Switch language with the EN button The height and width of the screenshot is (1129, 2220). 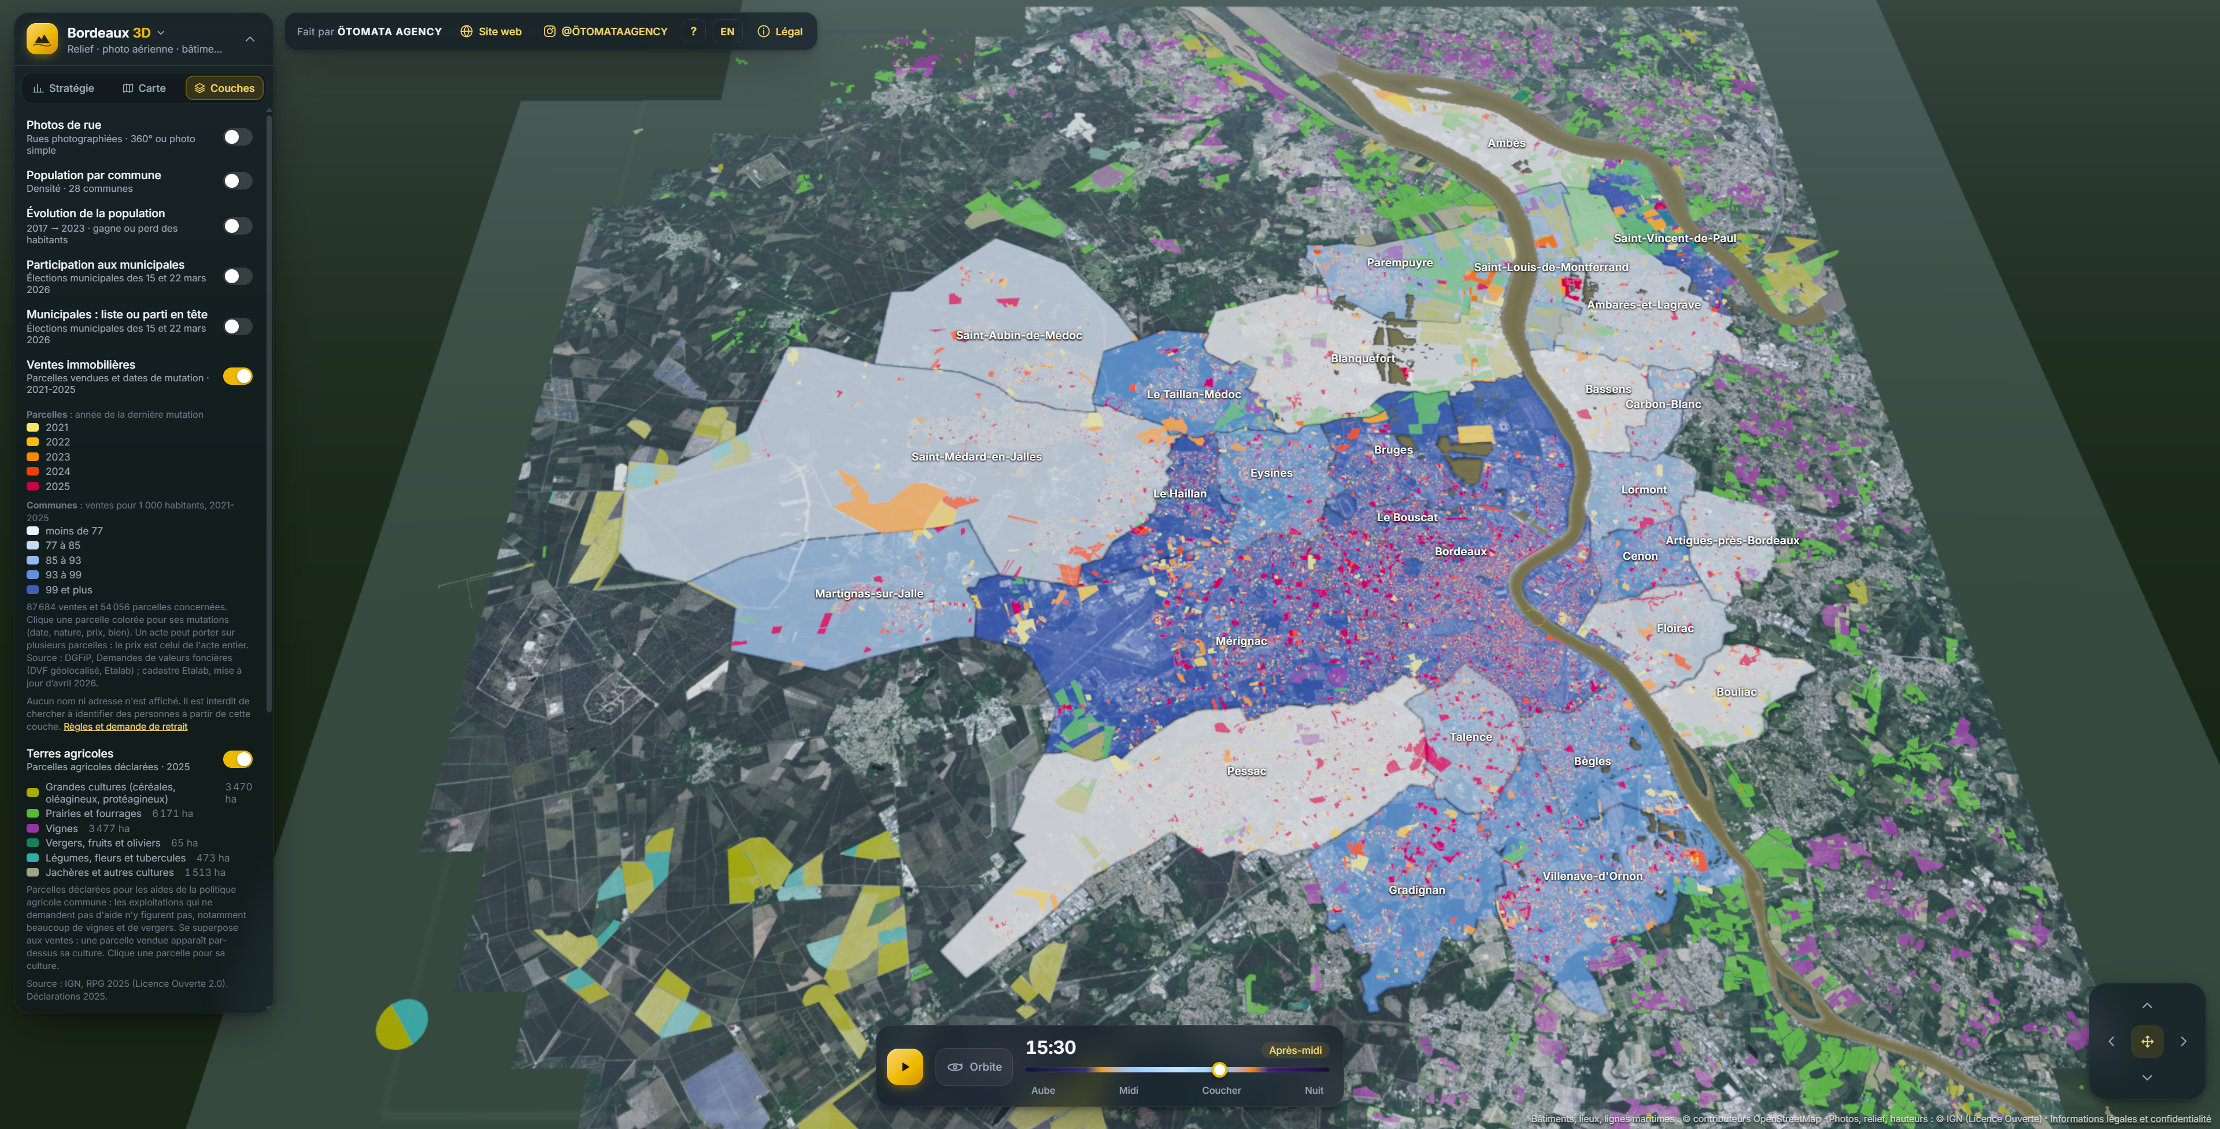727,31
